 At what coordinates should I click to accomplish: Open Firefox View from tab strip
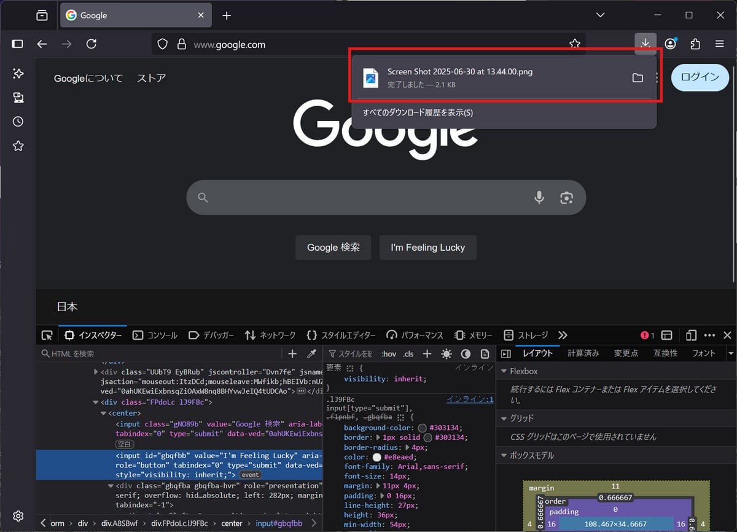point(42,15)
